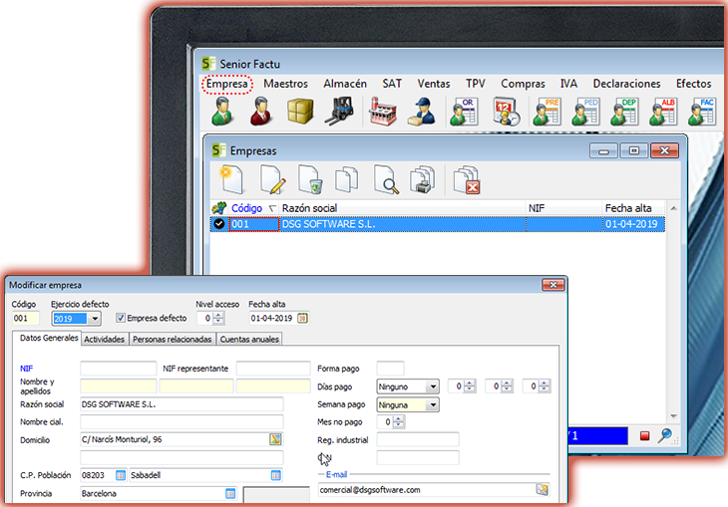Click Search document magnifier icon in Empresas

coord(386,179)
